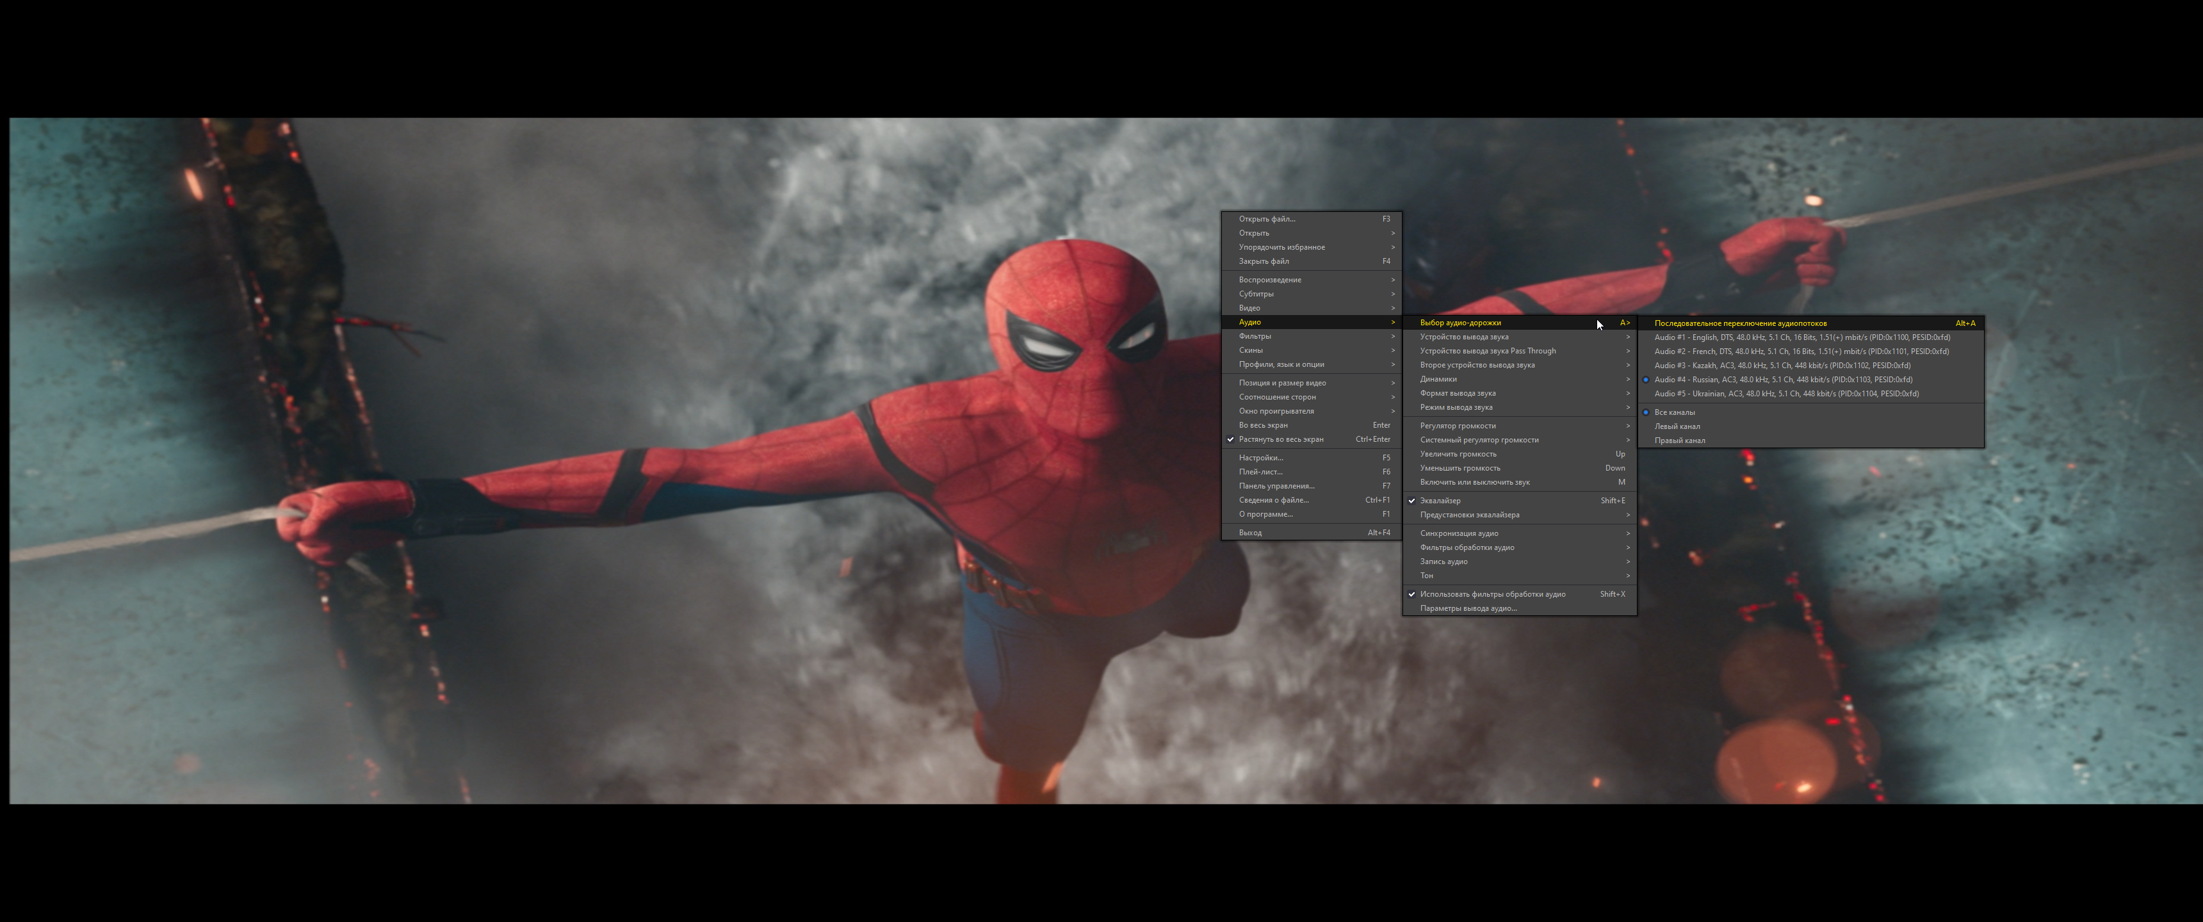Expand the 'Субтитры' submenu
The width and height of the screenshot is (2203, 922).
(1255, 293)
